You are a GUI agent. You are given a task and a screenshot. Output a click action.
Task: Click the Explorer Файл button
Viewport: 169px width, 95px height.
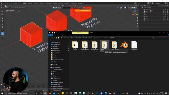click(51, 35)
